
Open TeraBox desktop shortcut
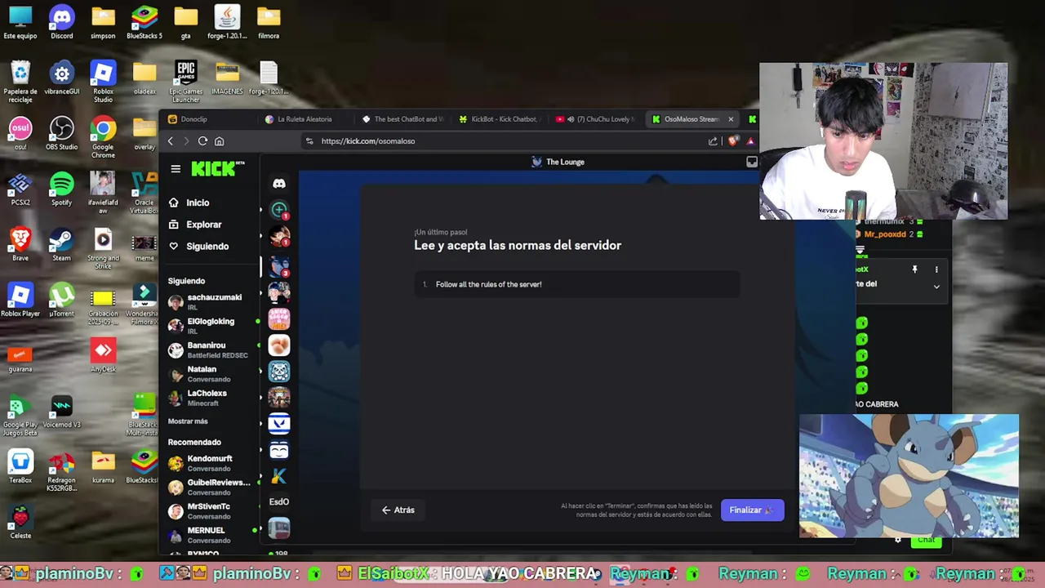pyautogui.click(x=20, y=466)
